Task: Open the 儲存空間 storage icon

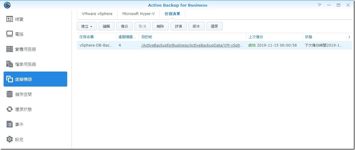Action: point(10,94)
